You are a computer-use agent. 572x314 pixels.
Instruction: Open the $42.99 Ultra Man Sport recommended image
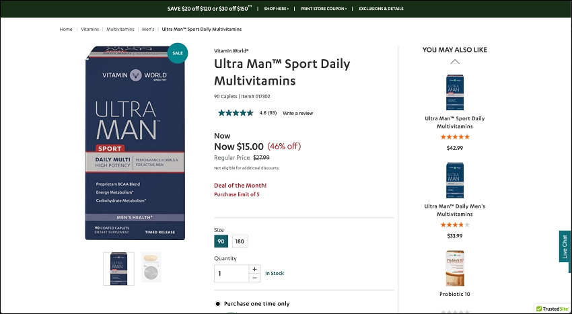[x=454, y=92]
